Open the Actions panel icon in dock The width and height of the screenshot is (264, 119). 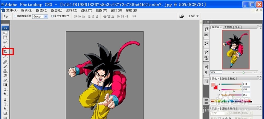pos(206,35)
